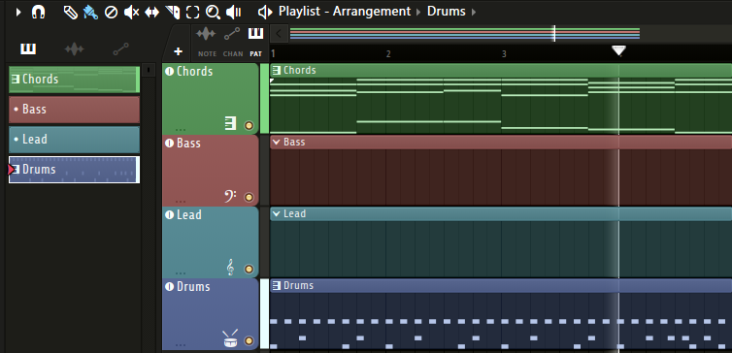Open the Playlist - Arrangement breadcrumb

coord(345,12)
